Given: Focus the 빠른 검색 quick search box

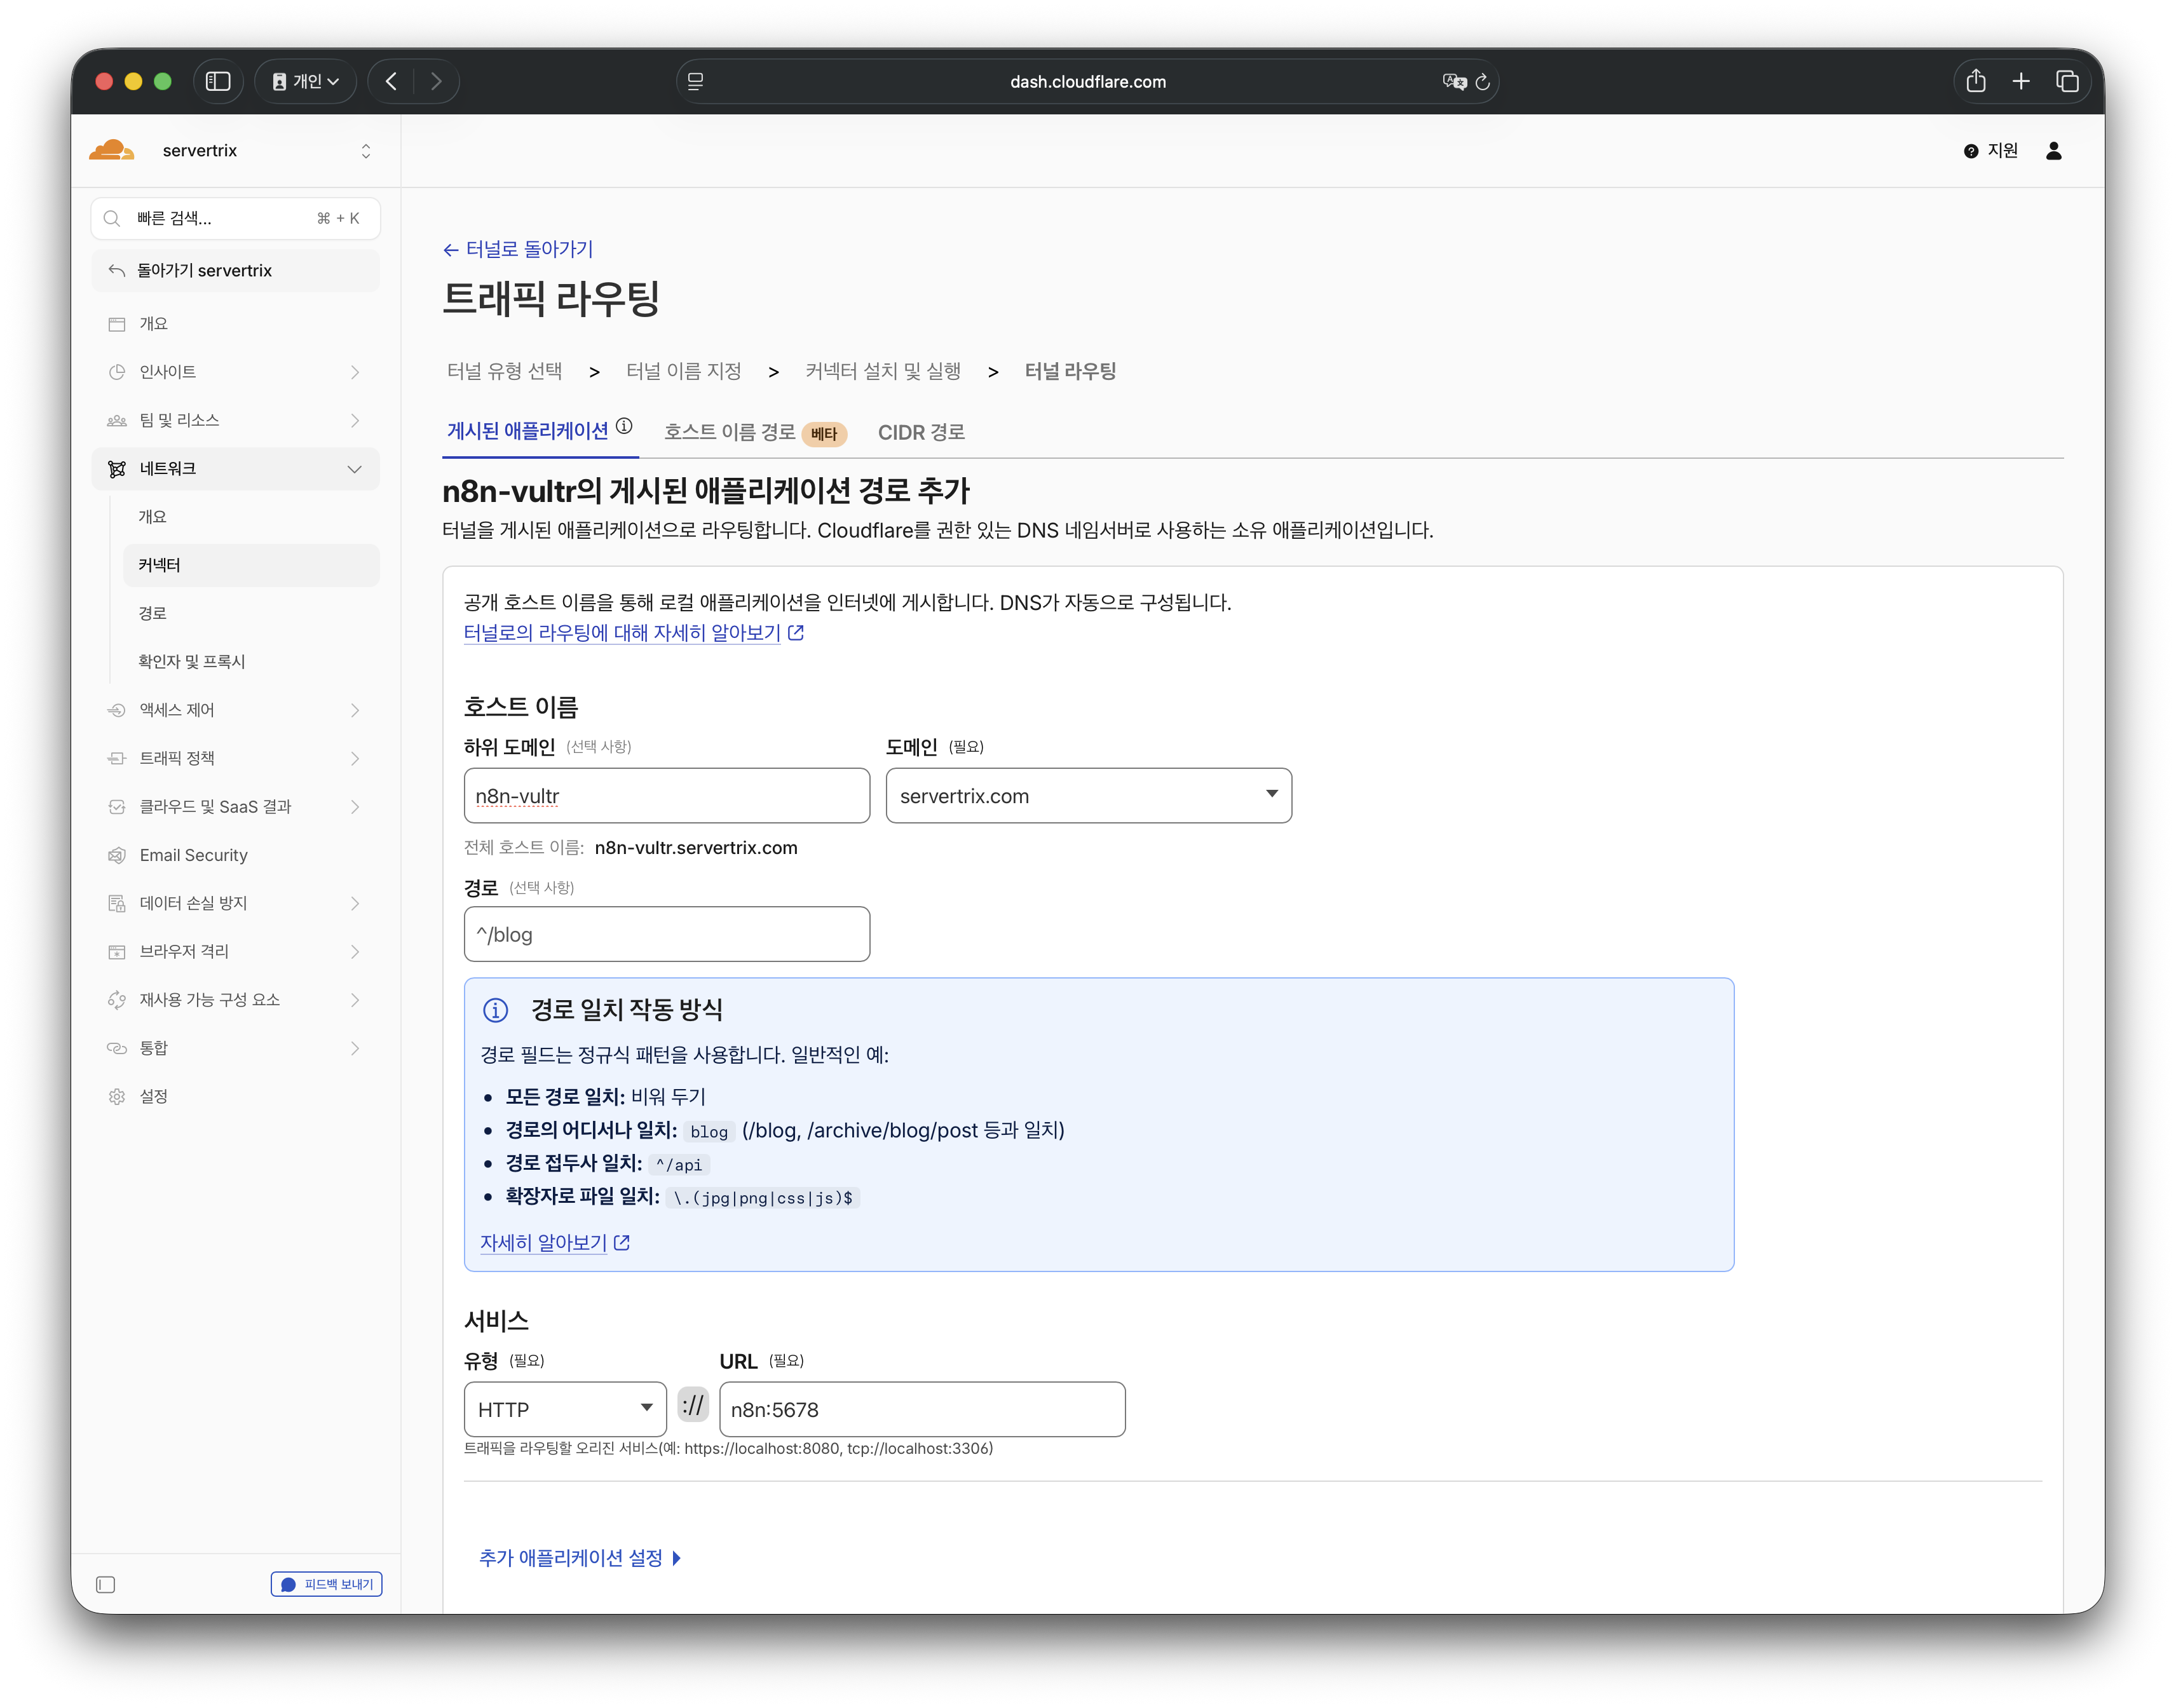Looking at the screenshot, I should coord(236,218).
